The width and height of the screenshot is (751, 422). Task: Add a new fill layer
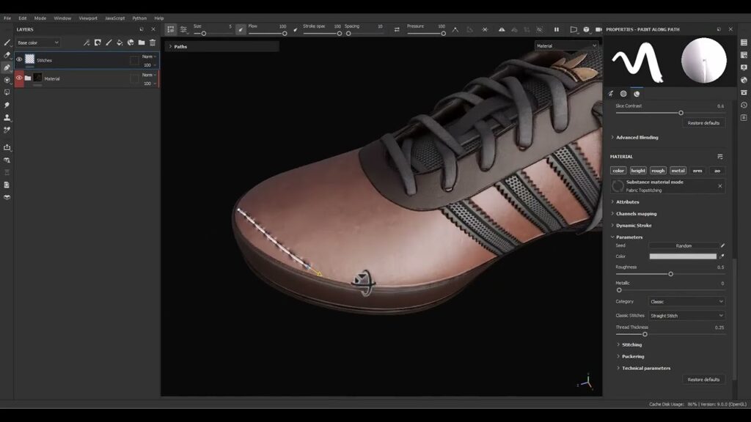click(120, 42)
